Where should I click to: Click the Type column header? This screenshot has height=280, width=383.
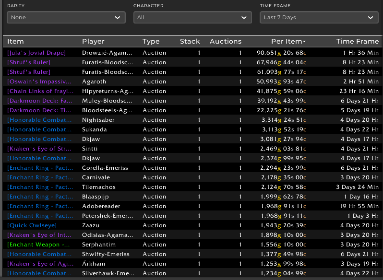[151, 41]
